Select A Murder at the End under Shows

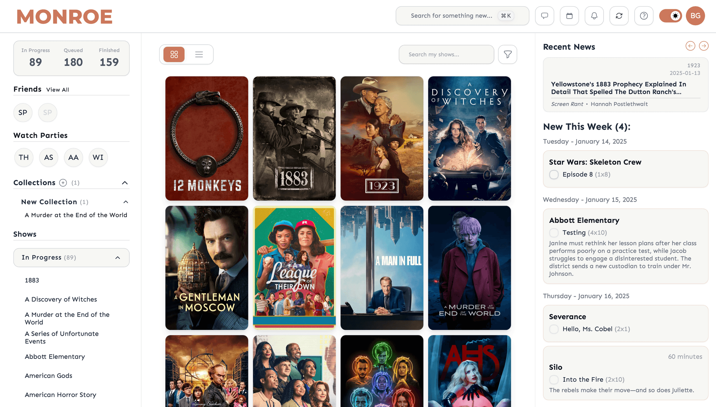click(67, 318)
